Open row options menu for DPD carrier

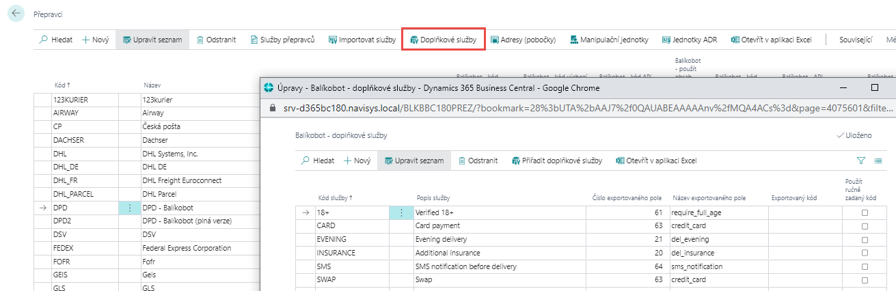click(129, 207)
